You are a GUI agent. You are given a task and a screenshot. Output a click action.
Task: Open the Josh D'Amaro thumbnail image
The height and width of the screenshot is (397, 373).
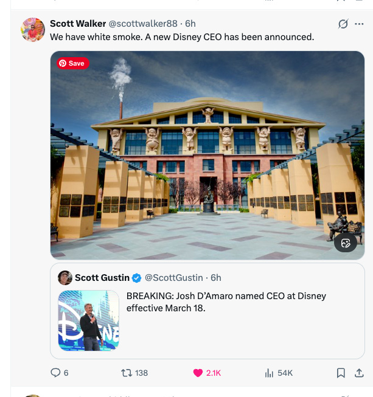click(89, 320)
